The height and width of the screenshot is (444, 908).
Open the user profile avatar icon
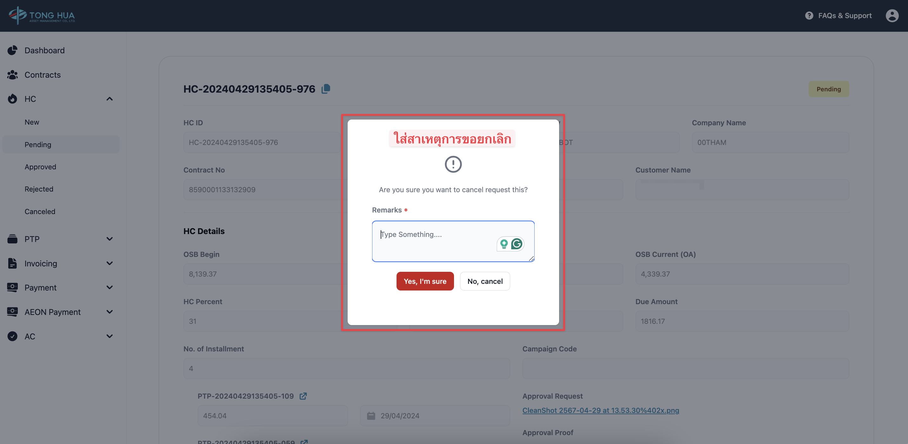[892, 16]
